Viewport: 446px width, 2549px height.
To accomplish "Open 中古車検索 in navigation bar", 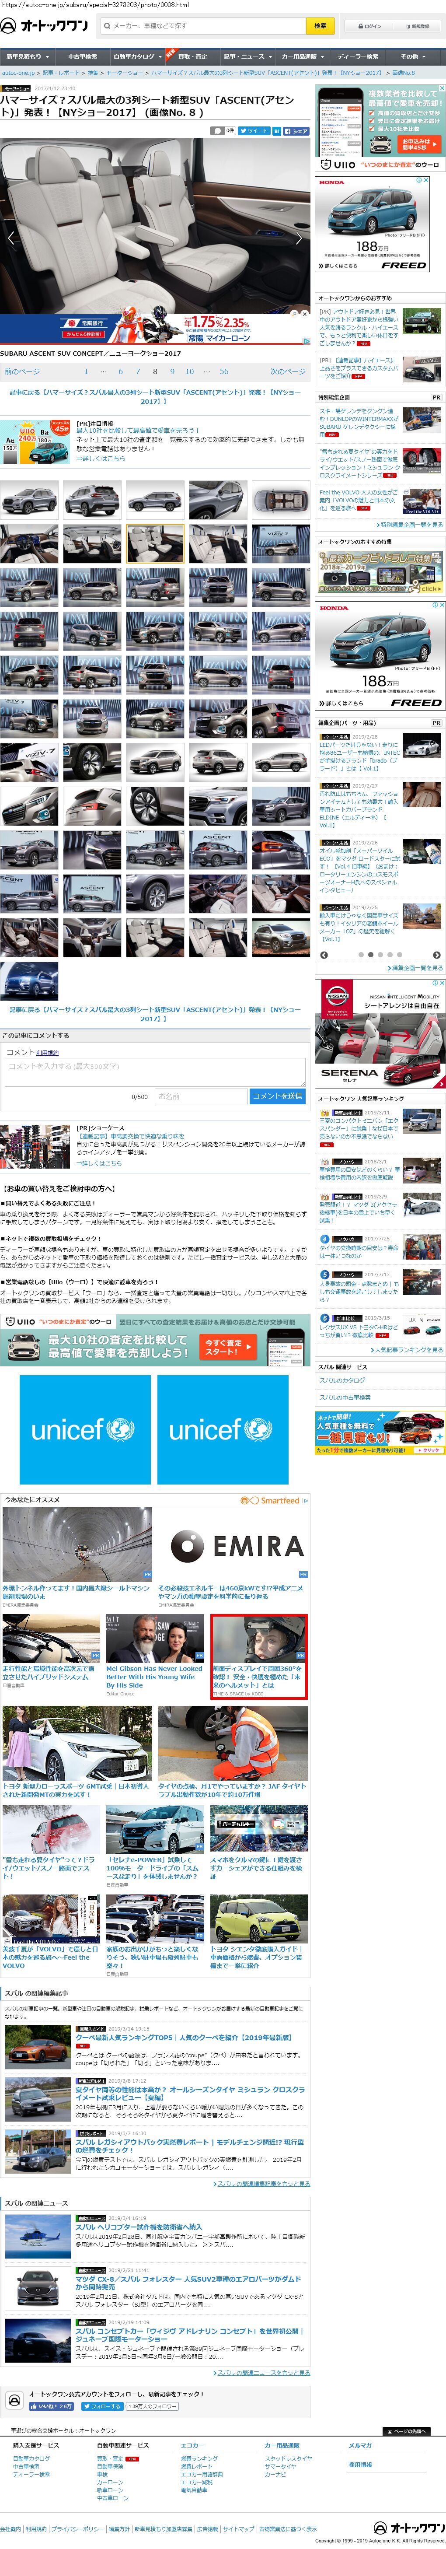I will [x=82, y=56].
